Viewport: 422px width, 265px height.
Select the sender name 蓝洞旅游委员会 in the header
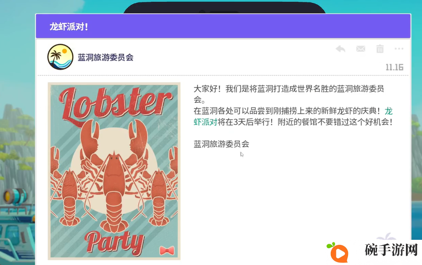click(105, 57)
